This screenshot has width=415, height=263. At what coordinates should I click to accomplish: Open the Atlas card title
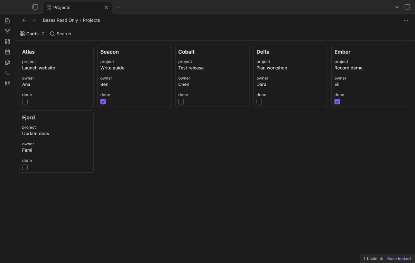click(28, 52)
